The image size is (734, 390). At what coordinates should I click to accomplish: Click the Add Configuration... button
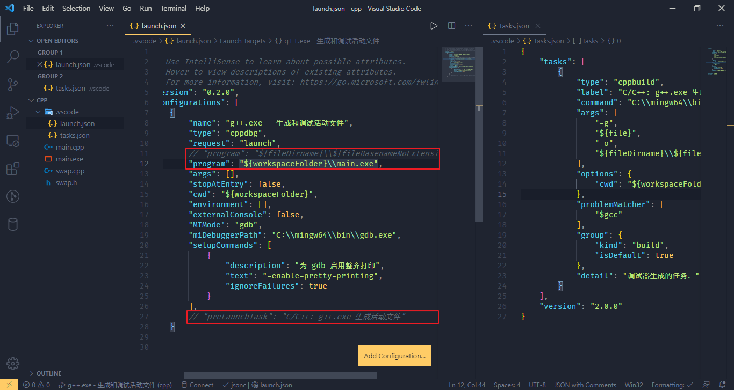[x=394, y=356]
